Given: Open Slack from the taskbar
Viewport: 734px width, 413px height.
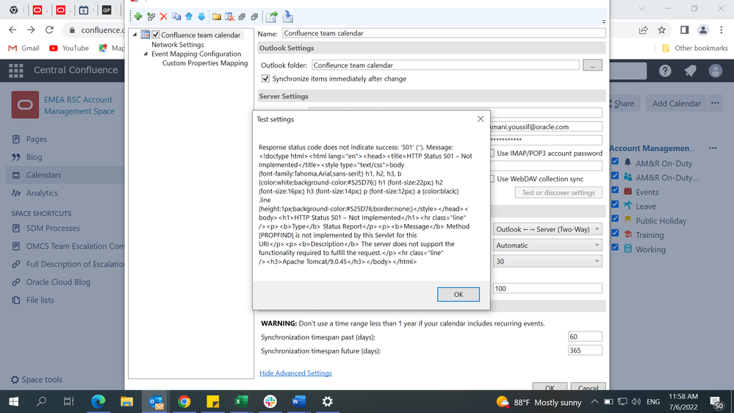Looking at the screenshot, I should click(x=270, y=402).
